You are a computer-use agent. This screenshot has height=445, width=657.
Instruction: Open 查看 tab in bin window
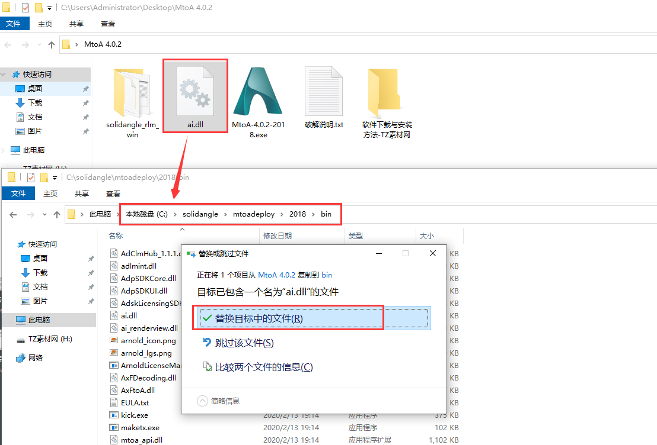point(113,194)
